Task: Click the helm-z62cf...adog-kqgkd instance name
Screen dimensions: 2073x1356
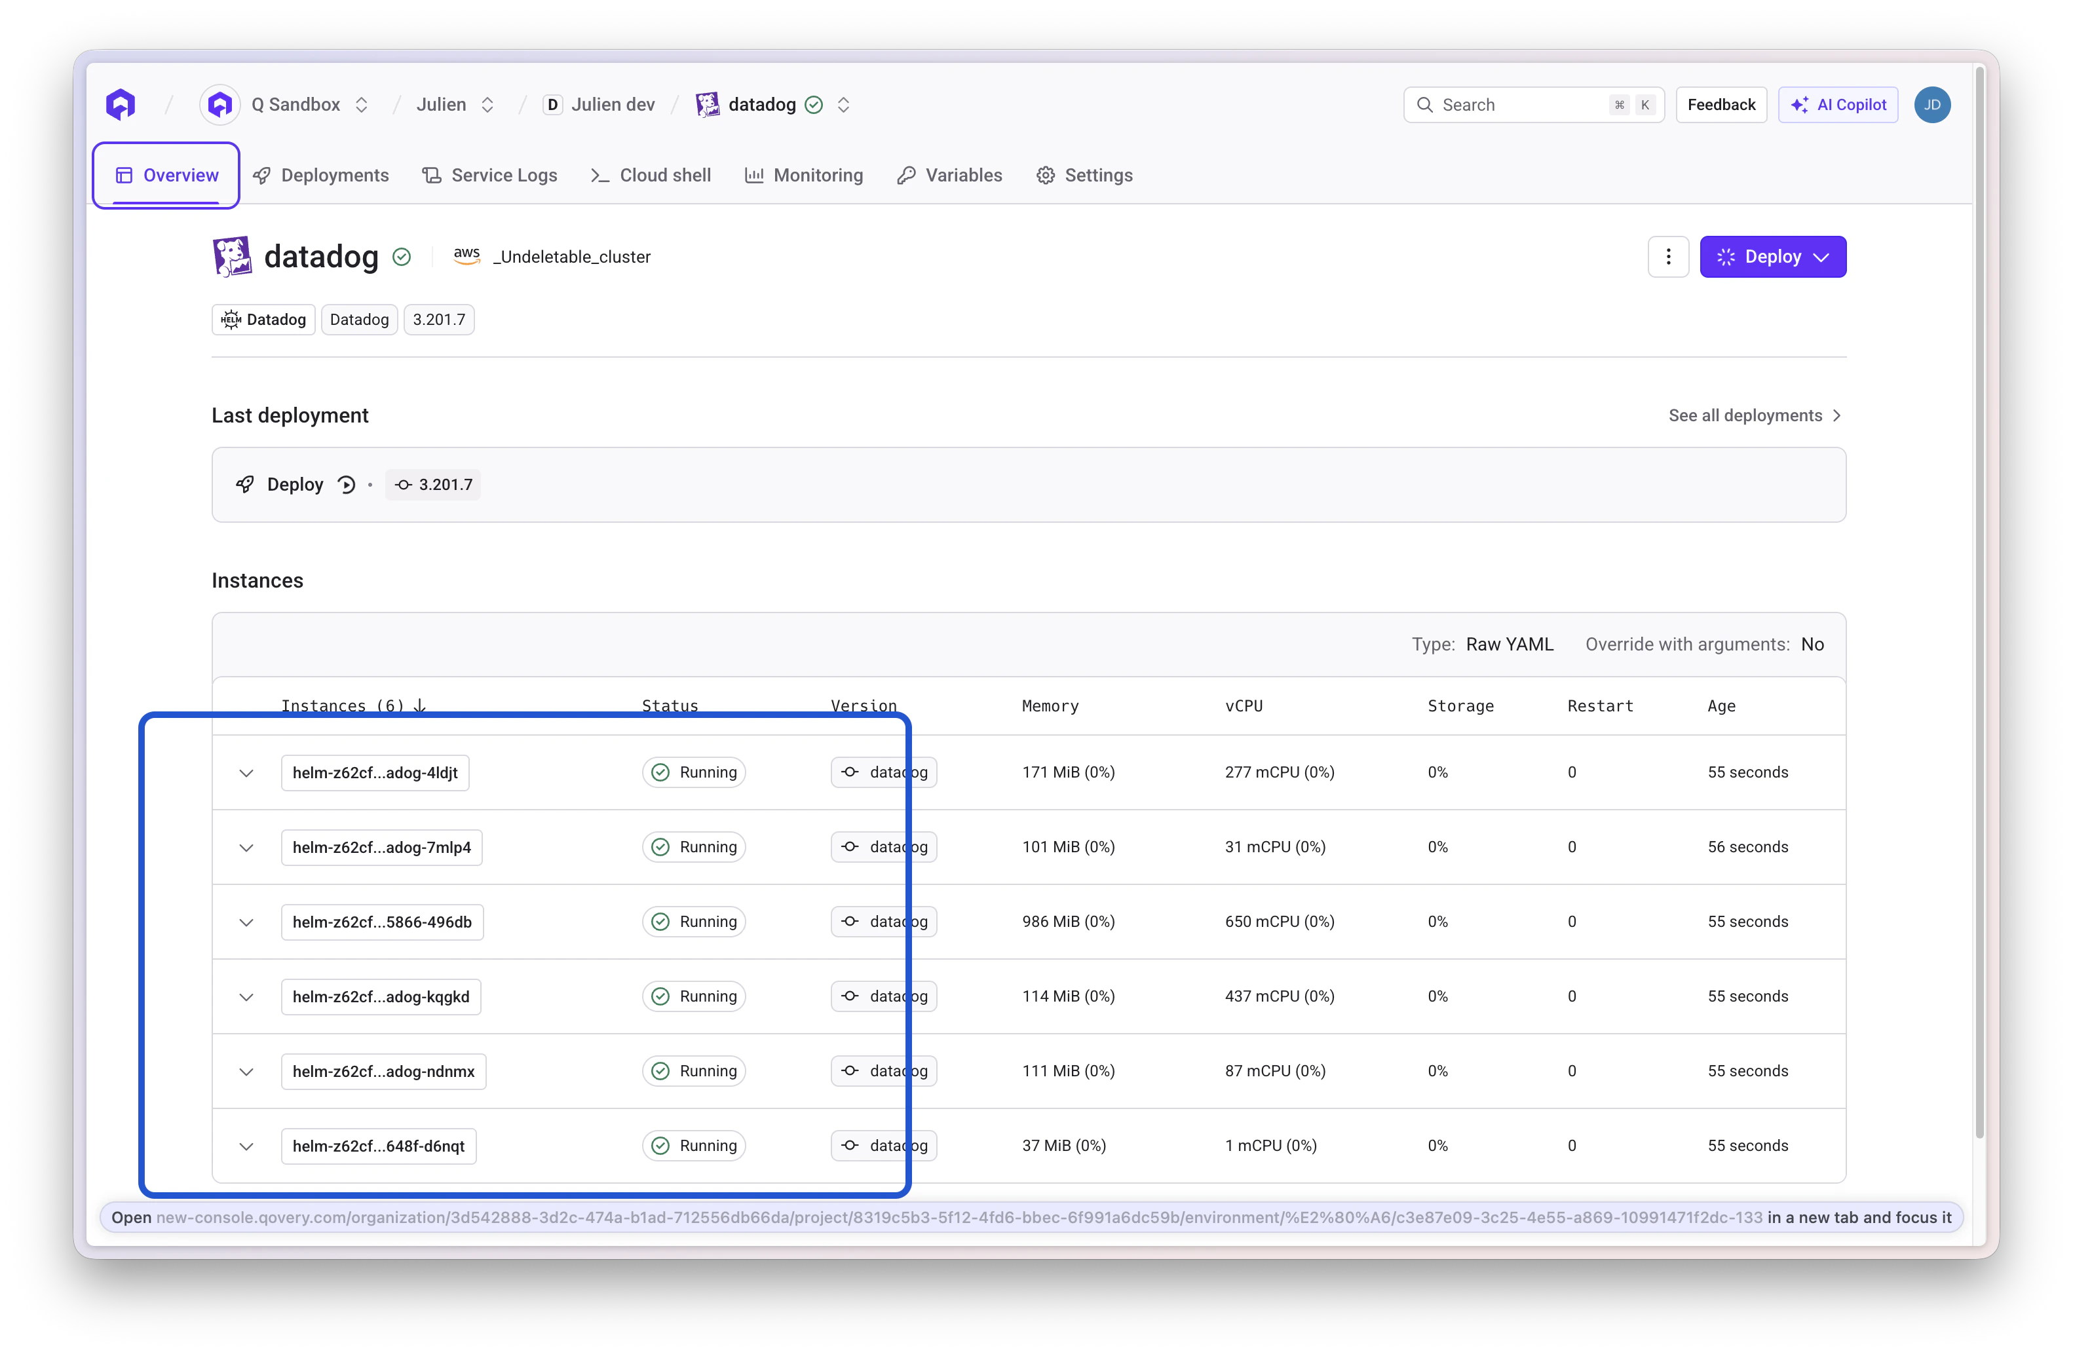Action: 381,997
